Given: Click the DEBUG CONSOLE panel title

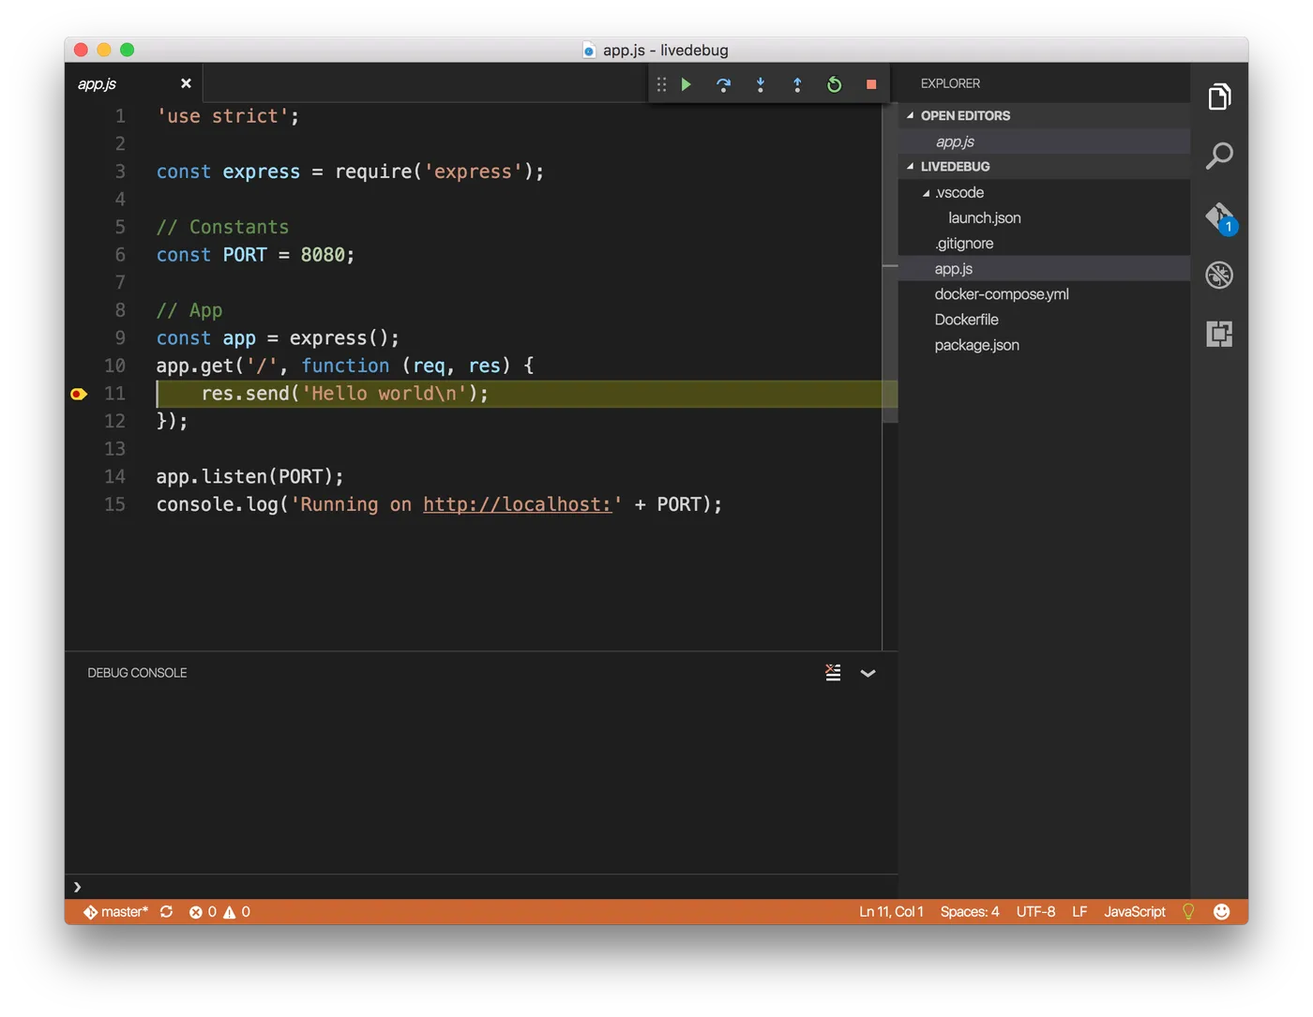Looking at the screenshot, I should [137, 672].
